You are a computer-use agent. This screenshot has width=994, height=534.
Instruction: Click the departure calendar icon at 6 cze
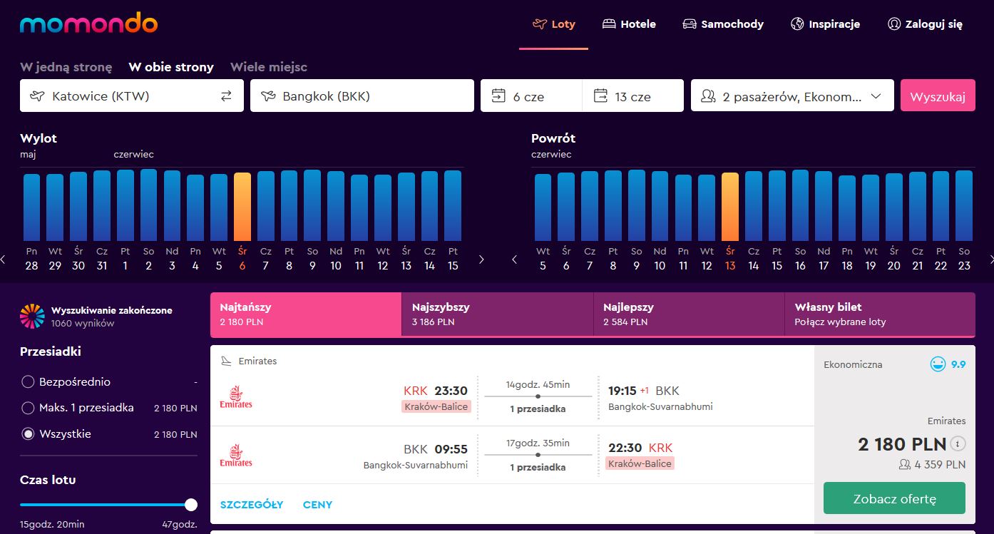pos(498,96)
